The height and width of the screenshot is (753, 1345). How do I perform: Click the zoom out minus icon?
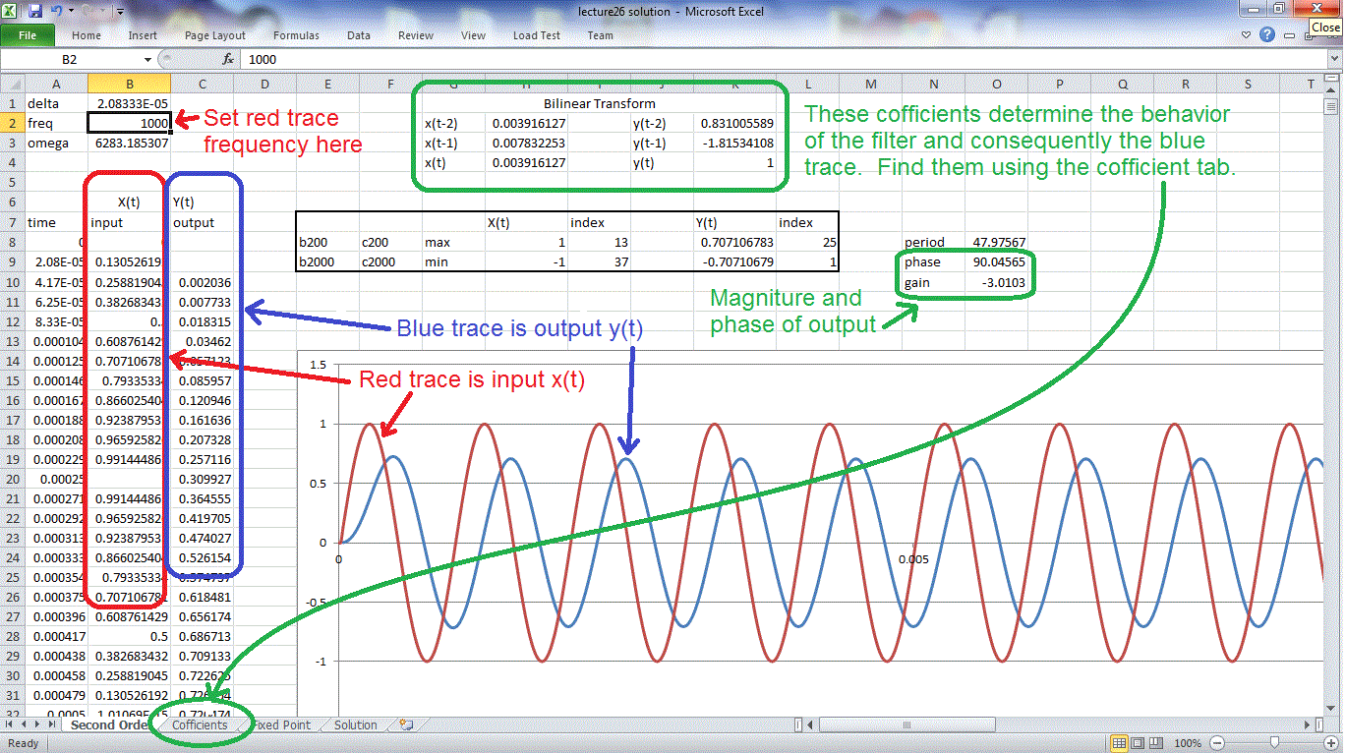pos(1218,743)
